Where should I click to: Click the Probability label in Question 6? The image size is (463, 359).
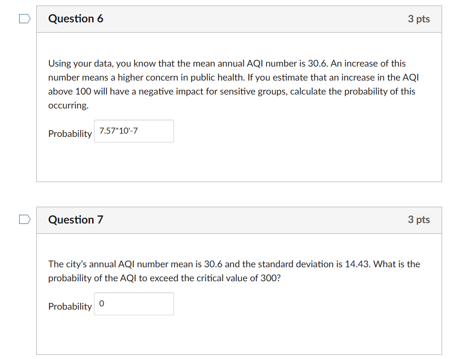(x=70, y=134)
